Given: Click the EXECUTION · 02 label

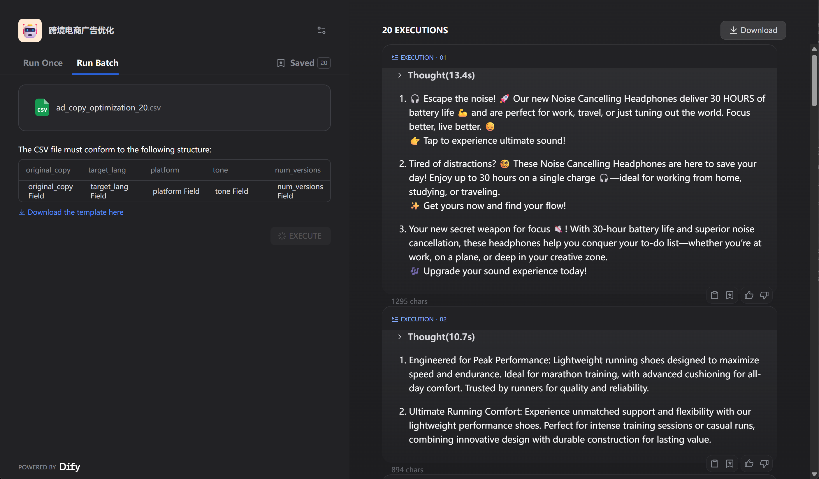Looking at the screenshot, I should tap(423, 319).
